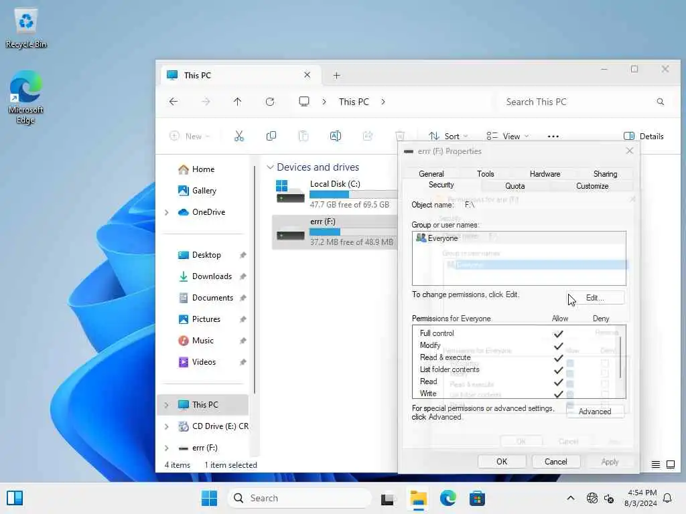Open the New dropdown menu
The image size is (686, 514).
(190, 137)
